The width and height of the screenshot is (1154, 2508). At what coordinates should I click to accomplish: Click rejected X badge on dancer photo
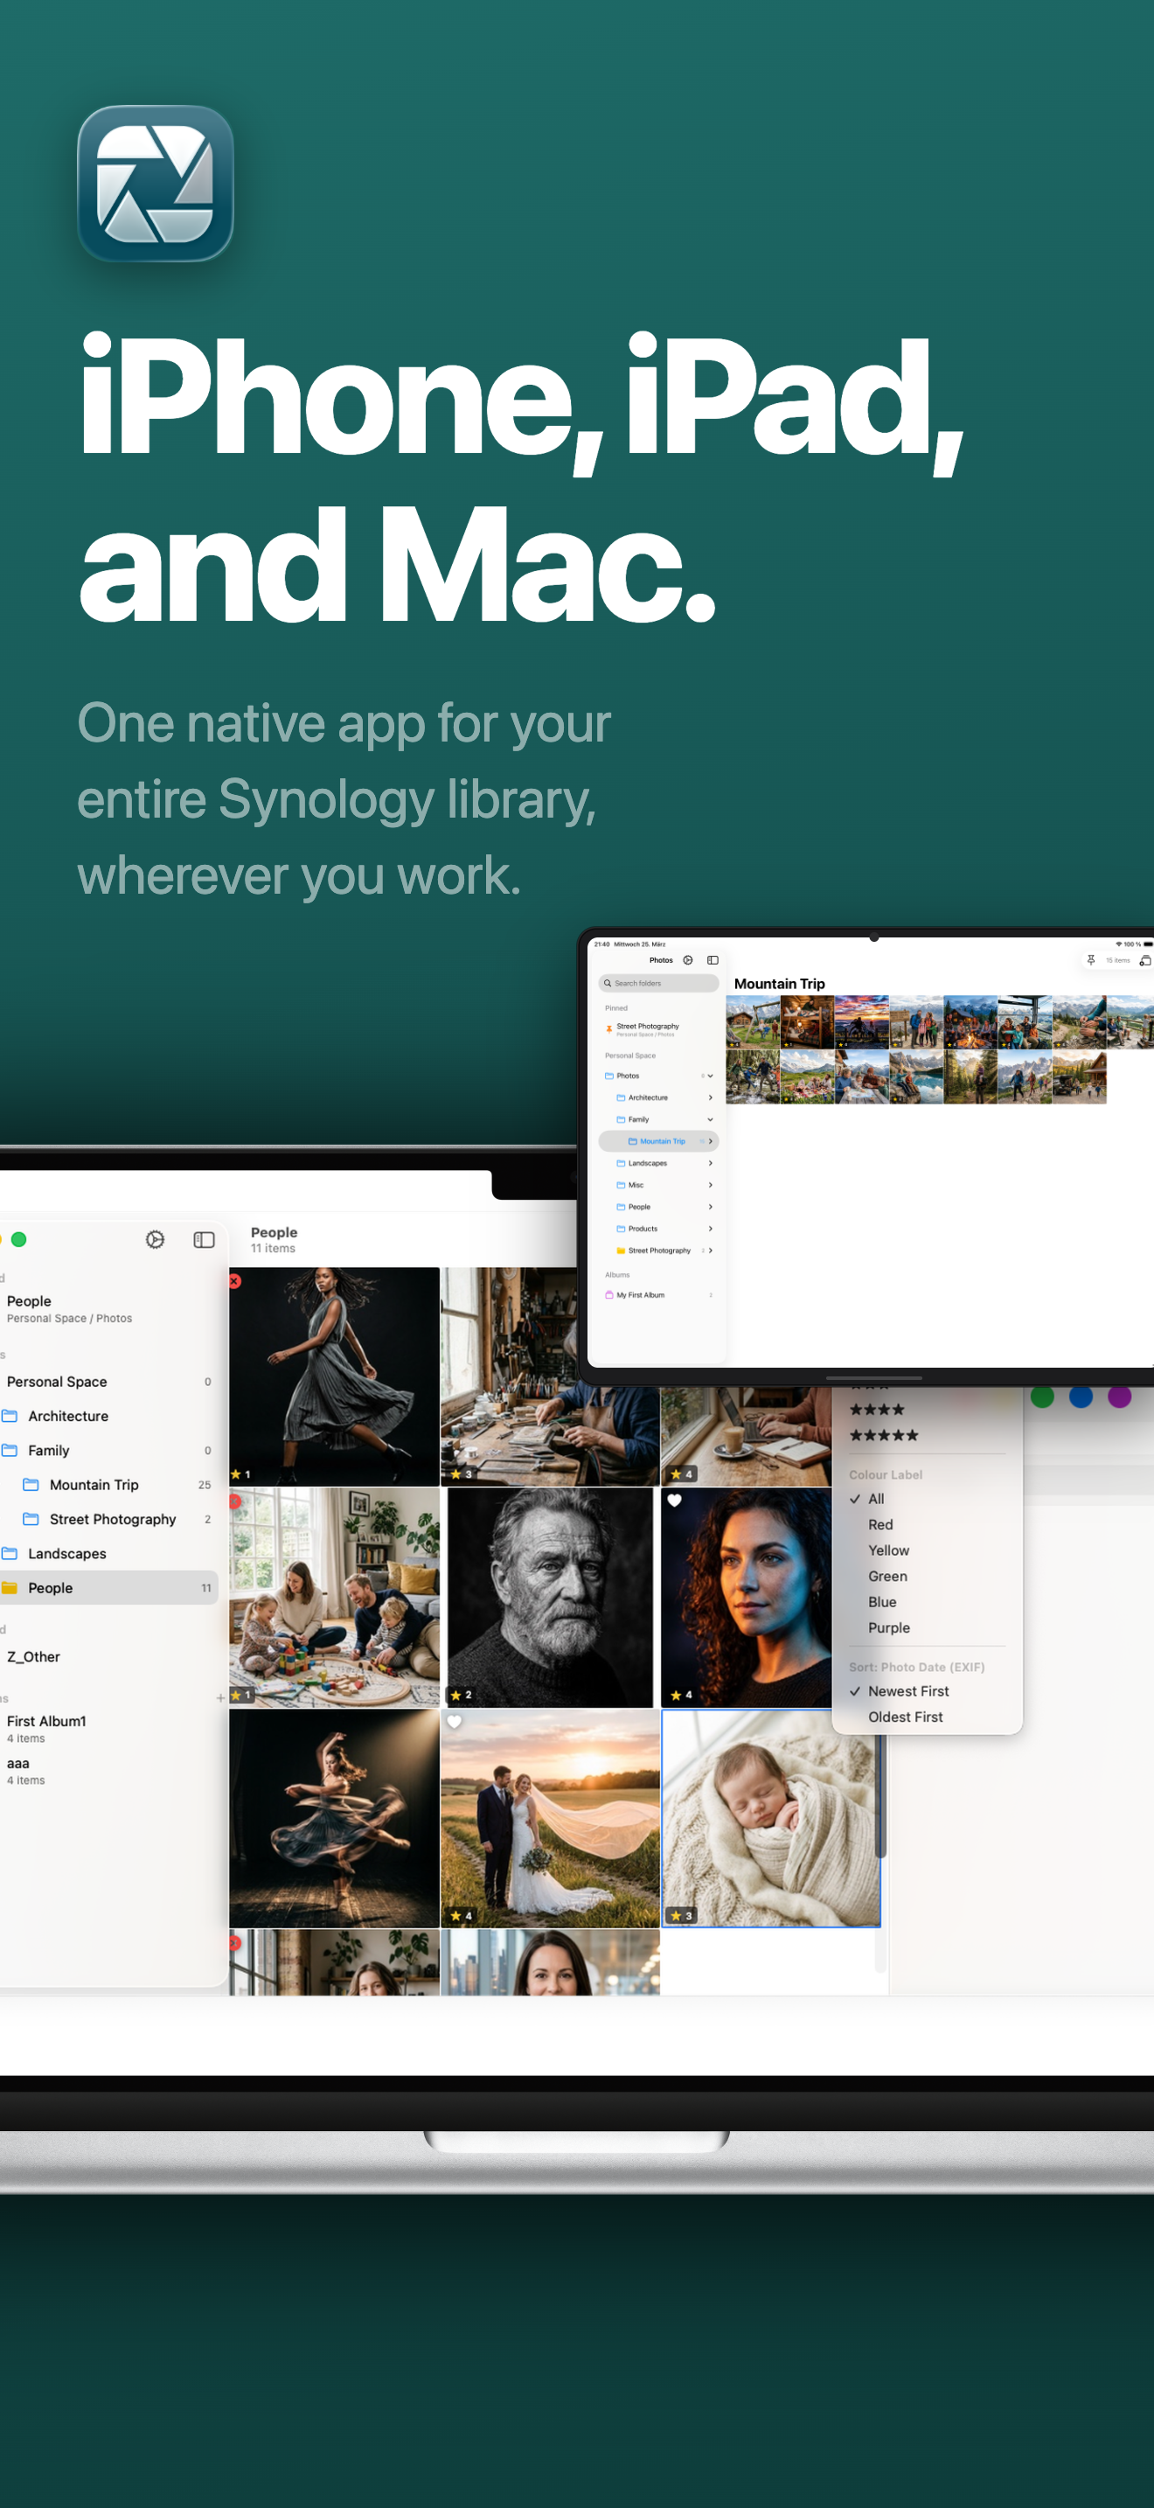[x=234, y=1281]
